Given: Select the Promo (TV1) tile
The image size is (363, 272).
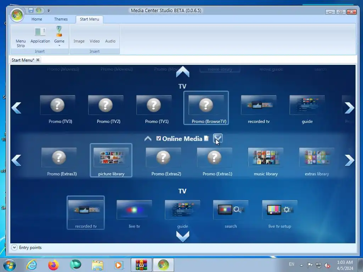Looking at the screenshot, I should 154,108.
